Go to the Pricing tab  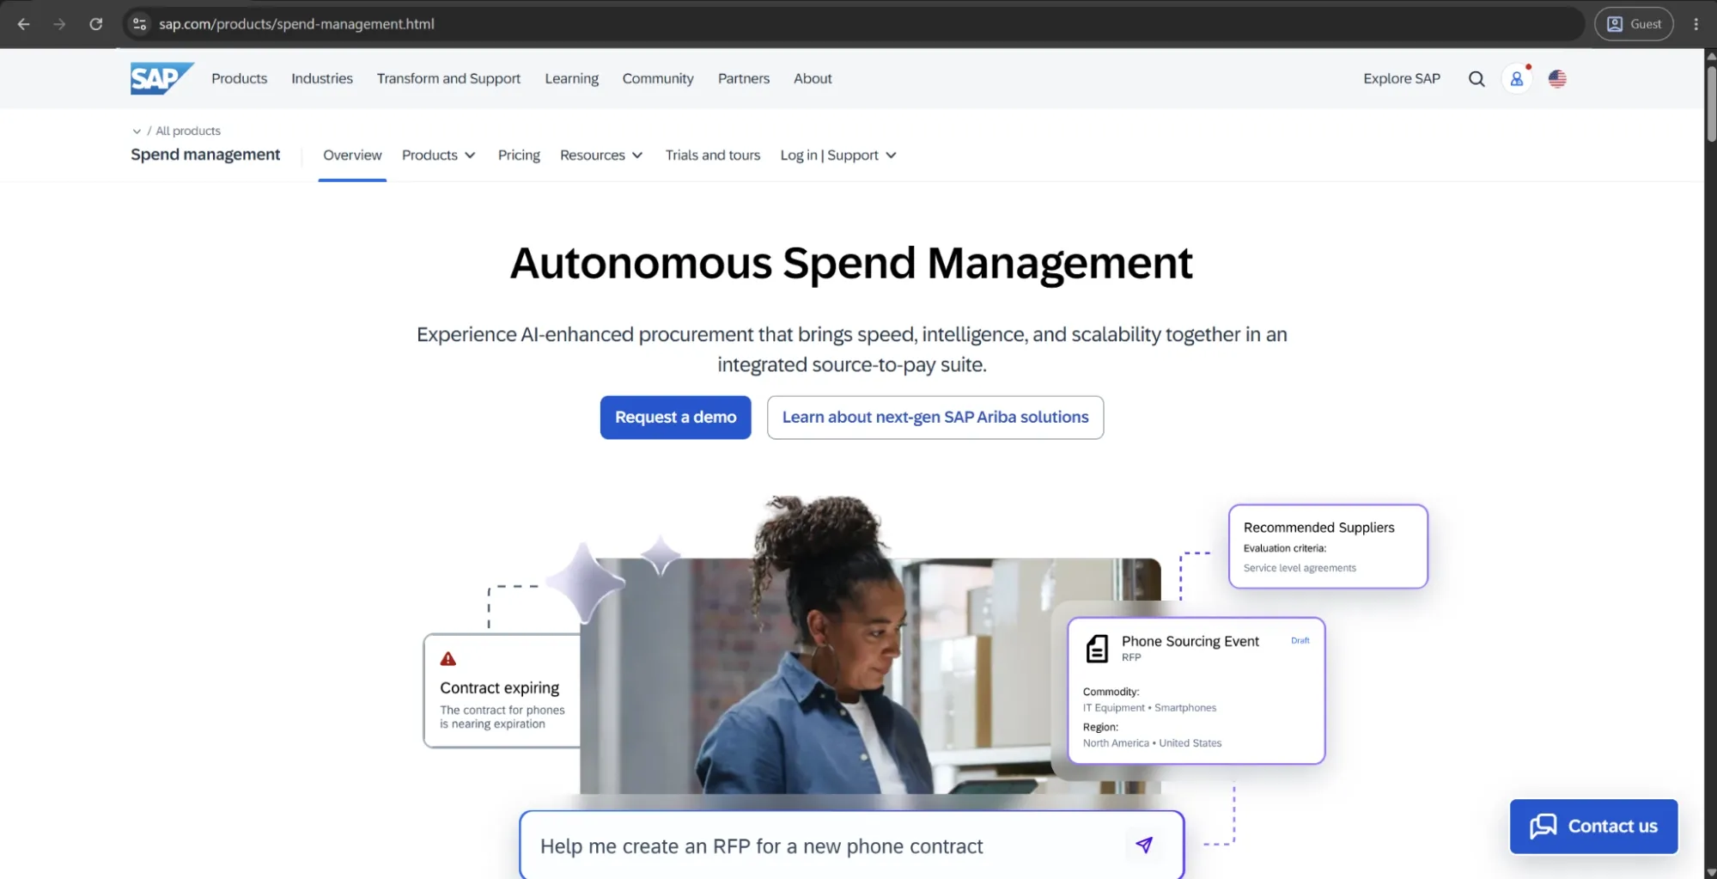pos(519,156)
